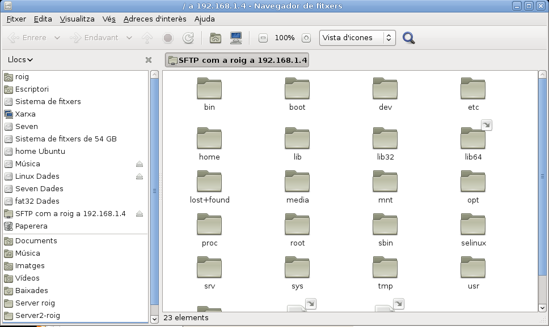
Task: Click the Home folder toolbar icon
Action: pyautogui.click(x=215, y=38)
